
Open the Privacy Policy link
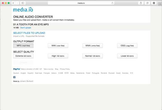tap(65, 69)
